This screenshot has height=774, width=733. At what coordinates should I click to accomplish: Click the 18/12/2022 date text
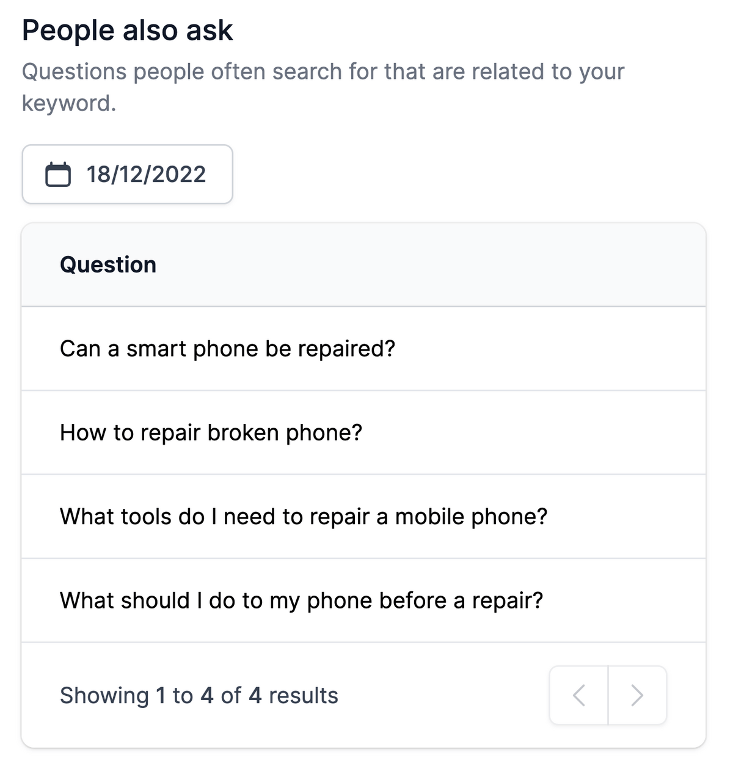146,174
